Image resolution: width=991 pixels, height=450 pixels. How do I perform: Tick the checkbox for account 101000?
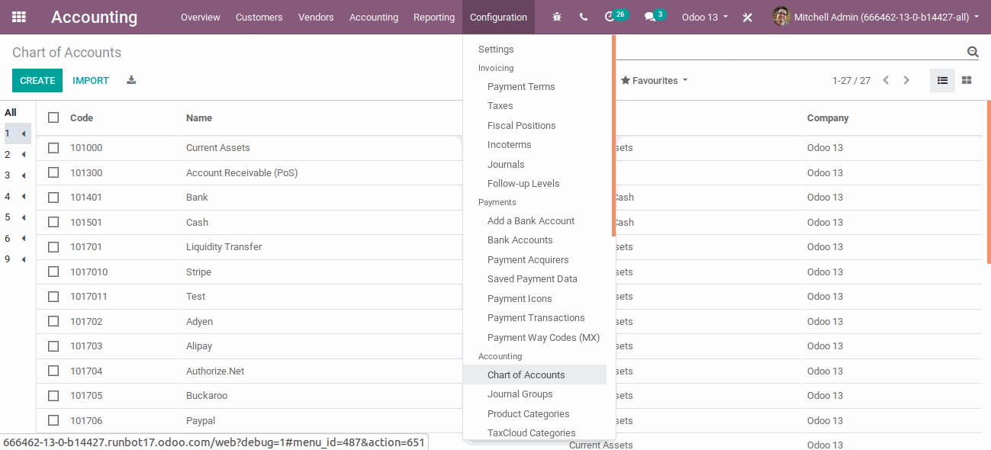[x=53, y=148]
